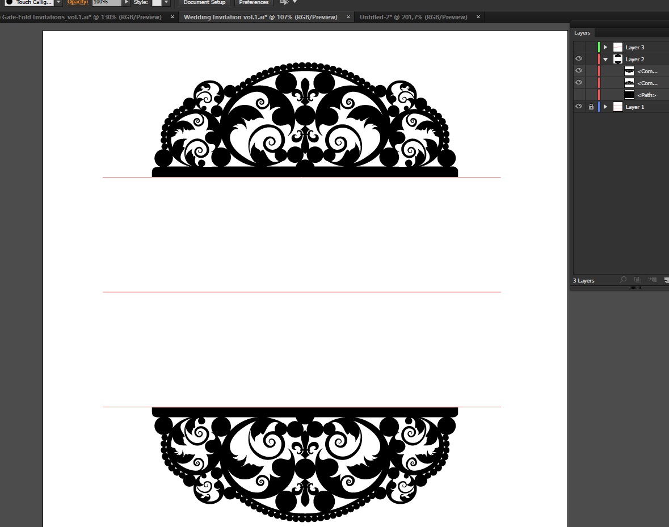Select Layer 2 thumbnail
Viewport: 669px width, 527px height.
coord(618,59)
